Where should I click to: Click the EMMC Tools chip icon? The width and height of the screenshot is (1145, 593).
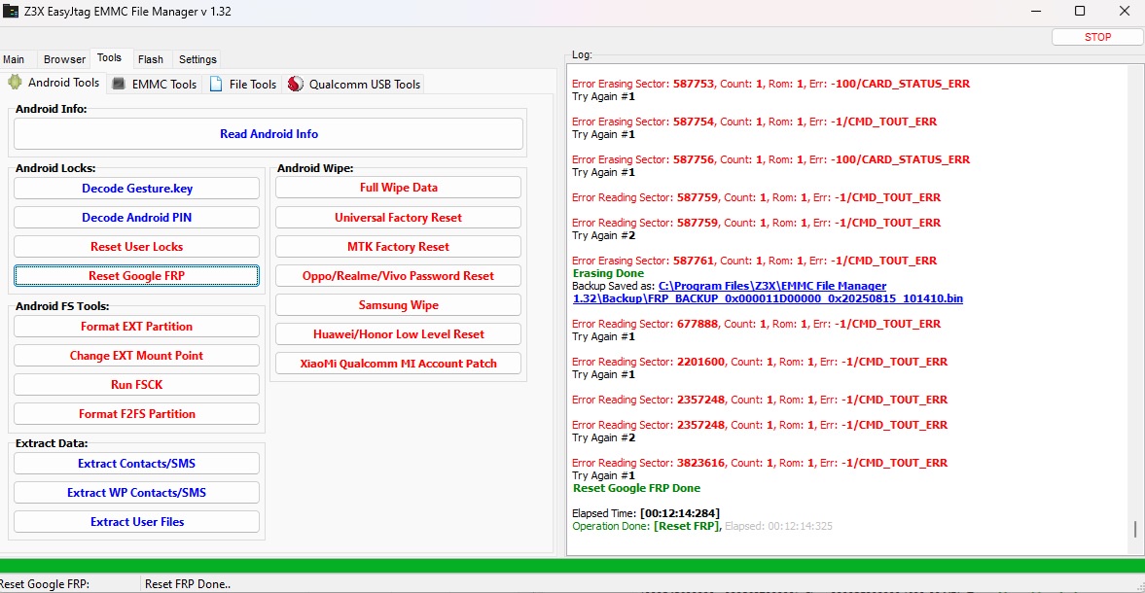(x=119, y=85)
